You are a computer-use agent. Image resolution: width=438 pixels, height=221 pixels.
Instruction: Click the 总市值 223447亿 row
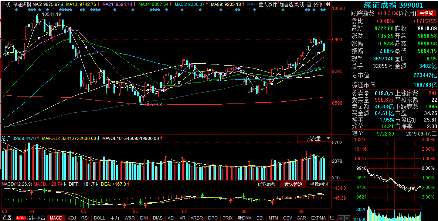point(394,76)
